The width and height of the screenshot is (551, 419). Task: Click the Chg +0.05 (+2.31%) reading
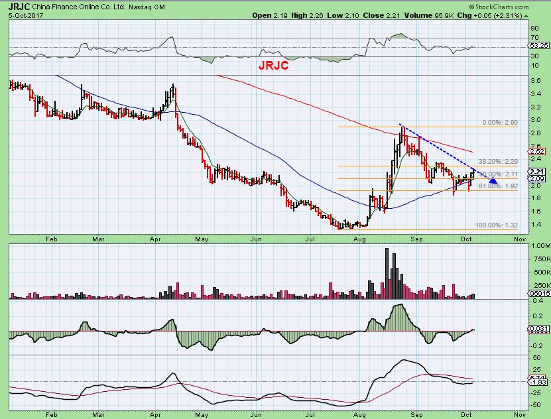pos(489,15)
